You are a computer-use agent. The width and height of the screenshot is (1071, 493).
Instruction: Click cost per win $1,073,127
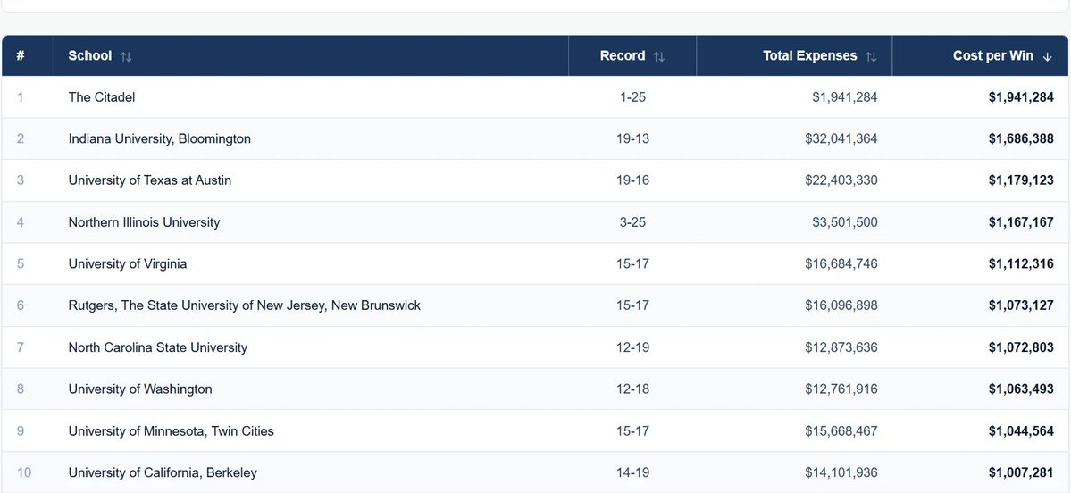point(1021,305)
